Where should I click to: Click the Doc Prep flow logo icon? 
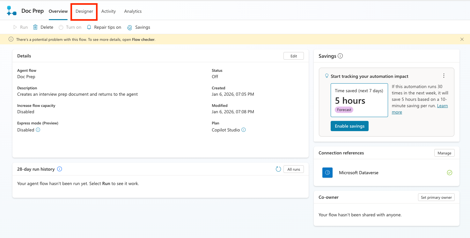pos(11,11)
